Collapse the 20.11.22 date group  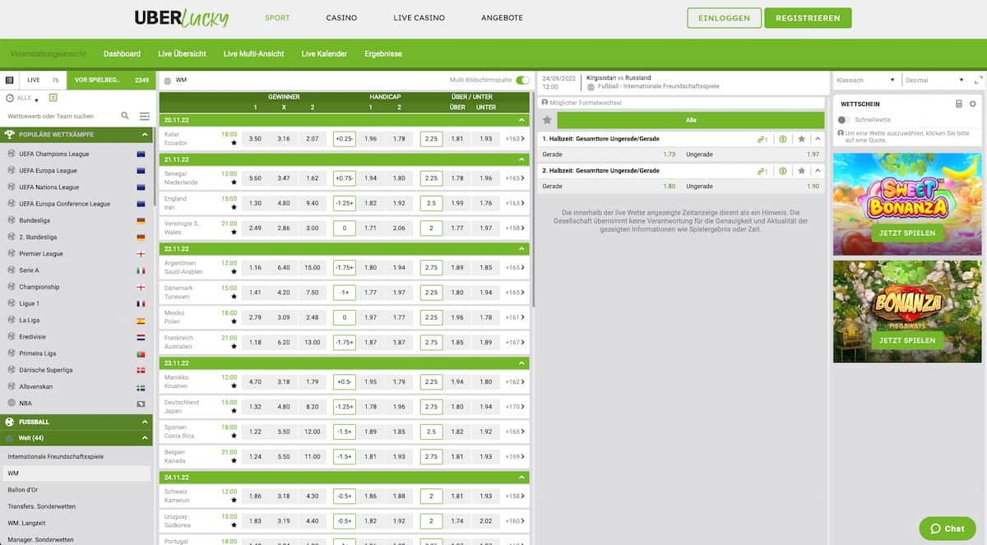click(x=521, y=120)
